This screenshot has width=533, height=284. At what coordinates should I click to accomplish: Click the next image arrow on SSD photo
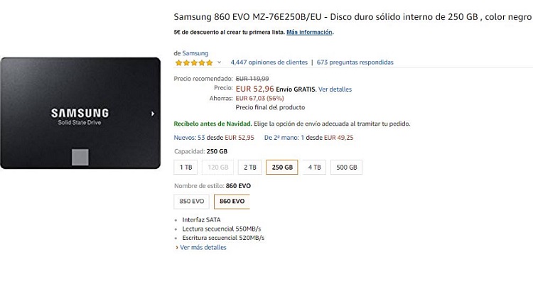(x=153, y=114)
